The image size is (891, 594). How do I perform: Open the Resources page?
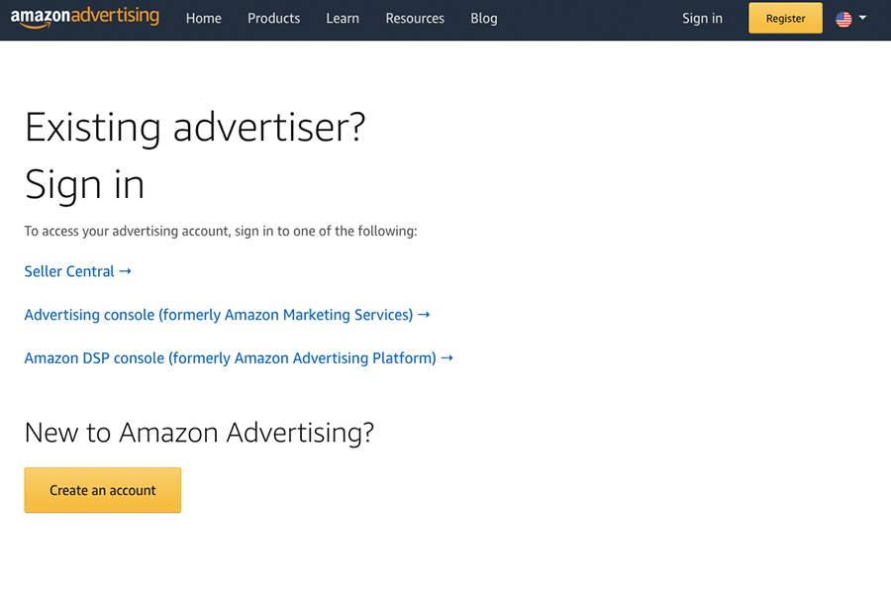click(415, 18)
